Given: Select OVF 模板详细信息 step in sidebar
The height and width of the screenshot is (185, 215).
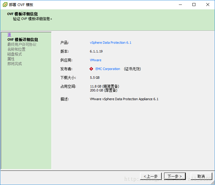Looking at the screenshot, I should click(23, 40).
